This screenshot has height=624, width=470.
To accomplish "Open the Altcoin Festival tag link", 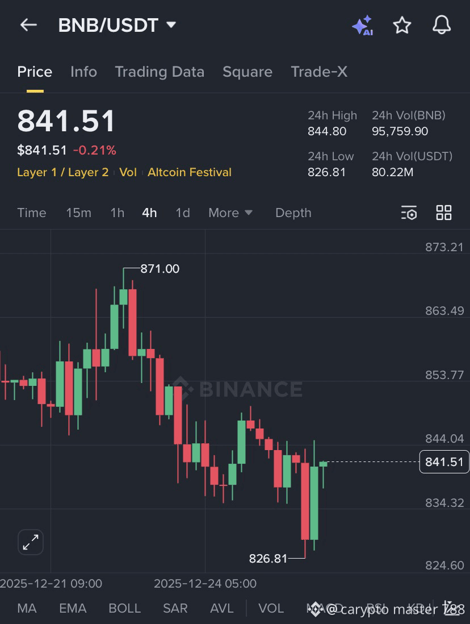I will (x=189, y=172).
